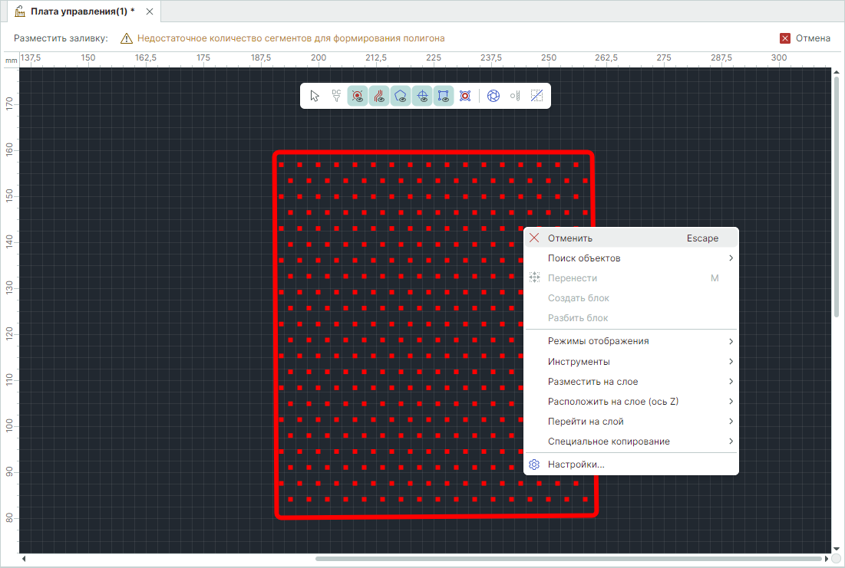Viewport: 845px width, 568px height.
Task: Toggle pad visibility eye button
Action: pyautogui.click(x=358, y=96)
